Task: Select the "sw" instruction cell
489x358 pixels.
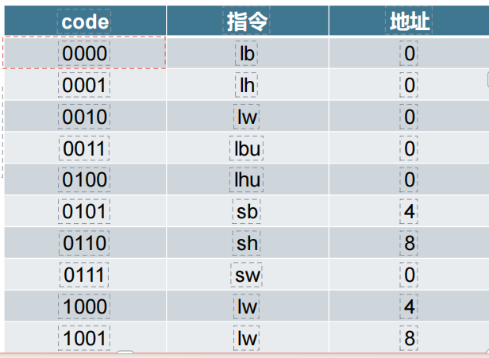Action: point(247,275)
